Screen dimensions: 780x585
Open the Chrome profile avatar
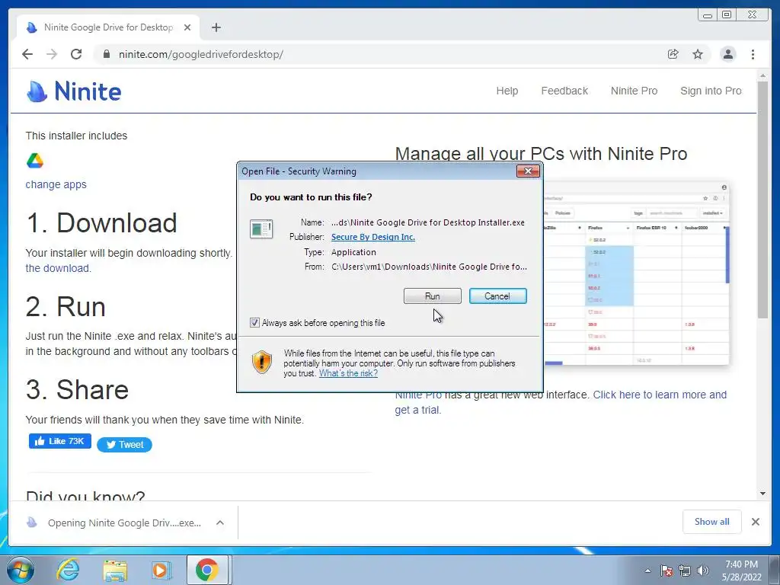tap(727, 54)
